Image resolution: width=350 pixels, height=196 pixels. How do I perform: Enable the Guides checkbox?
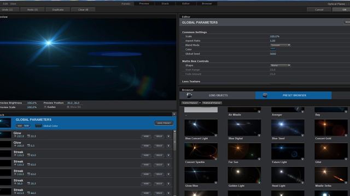pos(45,107)
